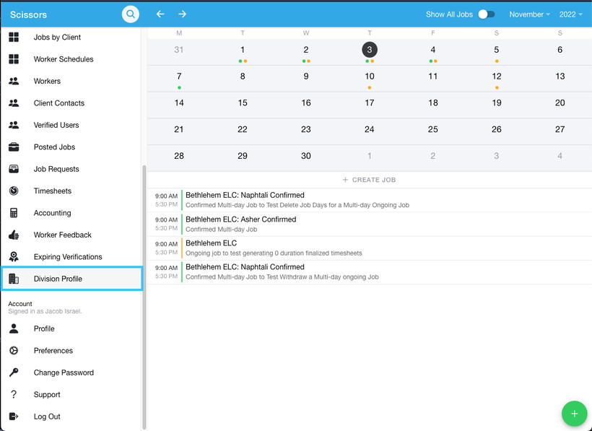Open Client Contacts label in sidebar
This screenshot has height=431, width=592.
(x=59, y=103)
